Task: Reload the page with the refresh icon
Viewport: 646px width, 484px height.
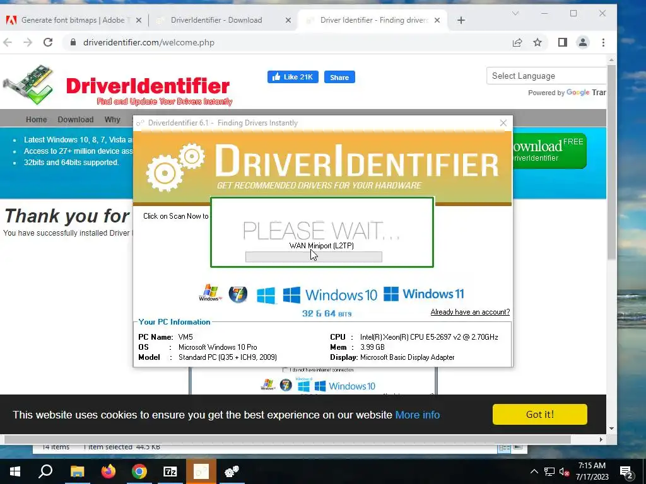Action: pos(48,42)
